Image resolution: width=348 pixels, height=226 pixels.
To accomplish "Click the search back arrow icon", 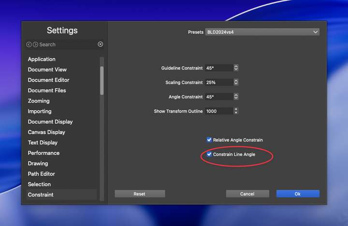I will click(x=29, y=45).
